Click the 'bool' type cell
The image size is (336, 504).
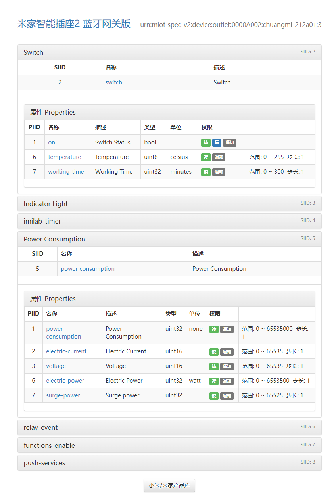[154, 142]
